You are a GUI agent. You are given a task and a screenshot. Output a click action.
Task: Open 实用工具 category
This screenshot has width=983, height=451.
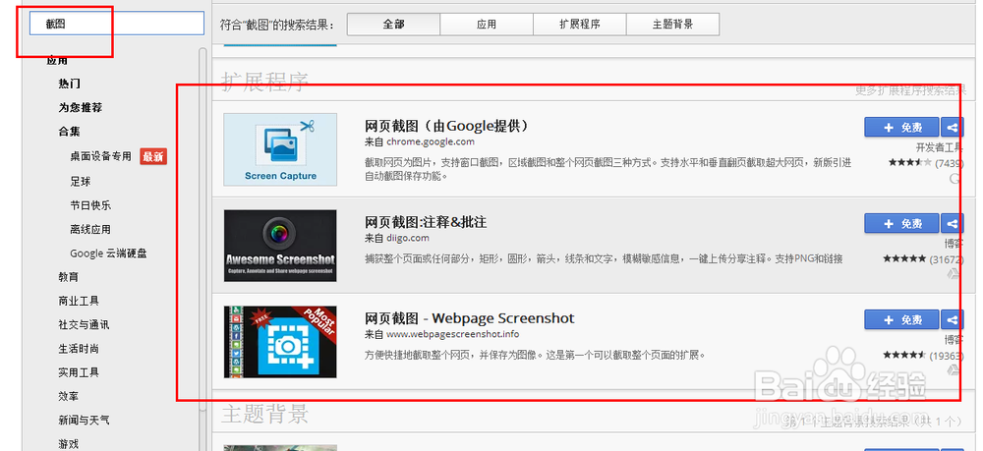coord(79,372)
